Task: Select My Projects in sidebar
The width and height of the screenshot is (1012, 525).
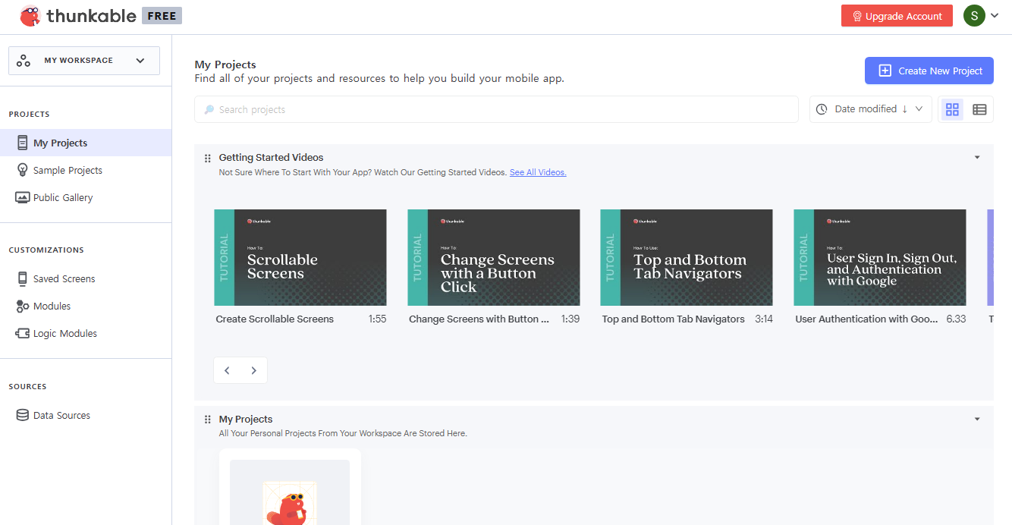Action: click(86, 143)
